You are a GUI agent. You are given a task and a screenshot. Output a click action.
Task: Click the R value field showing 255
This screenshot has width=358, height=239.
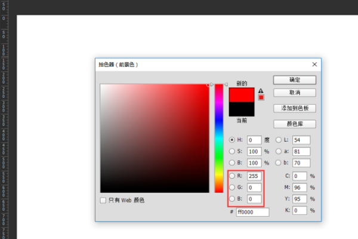click(x=255, y=176)
